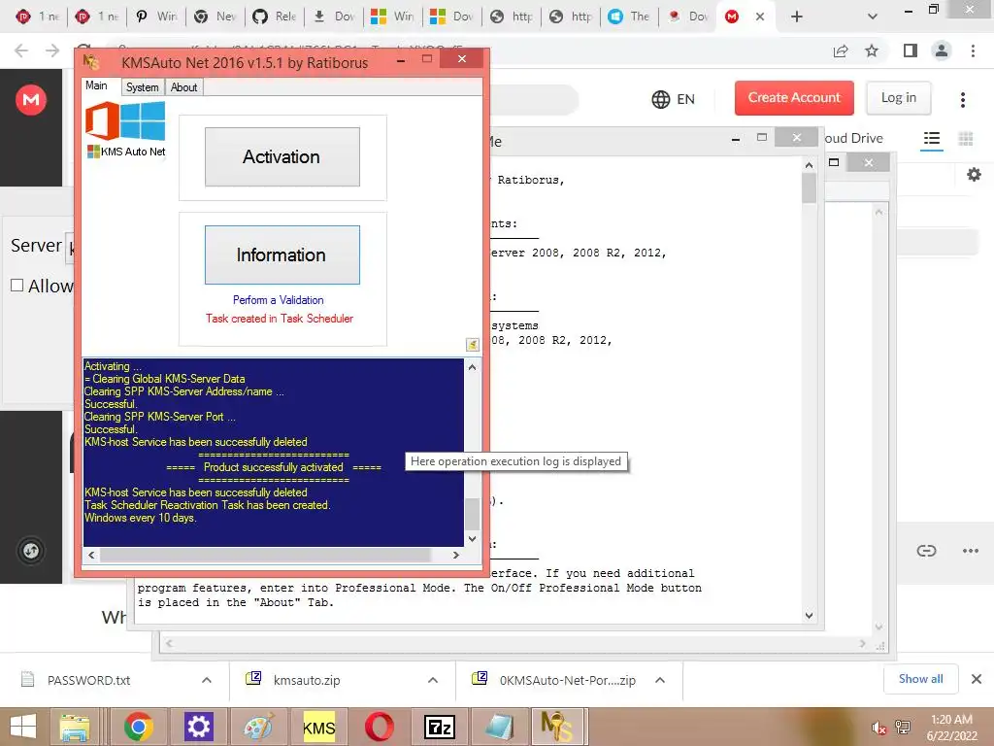
Task: Open File Explorer from taskbar
Action: pyautogui.click(x=75, y=727)
